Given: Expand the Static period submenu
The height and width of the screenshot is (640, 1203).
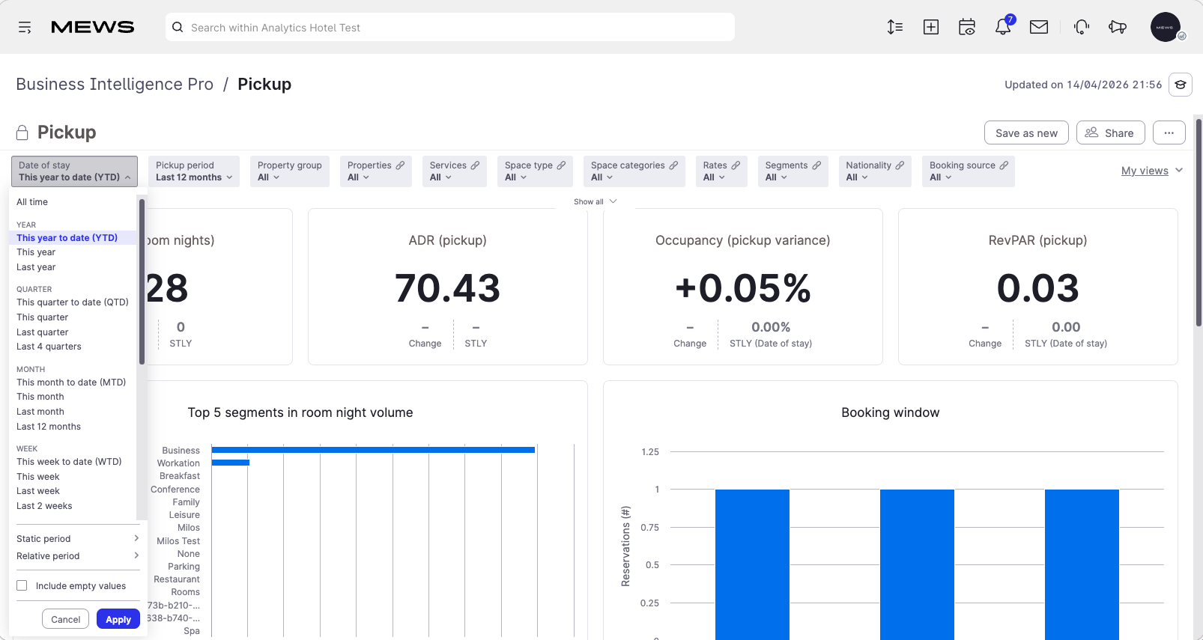Looking at the screenshot, I should 78,539.
